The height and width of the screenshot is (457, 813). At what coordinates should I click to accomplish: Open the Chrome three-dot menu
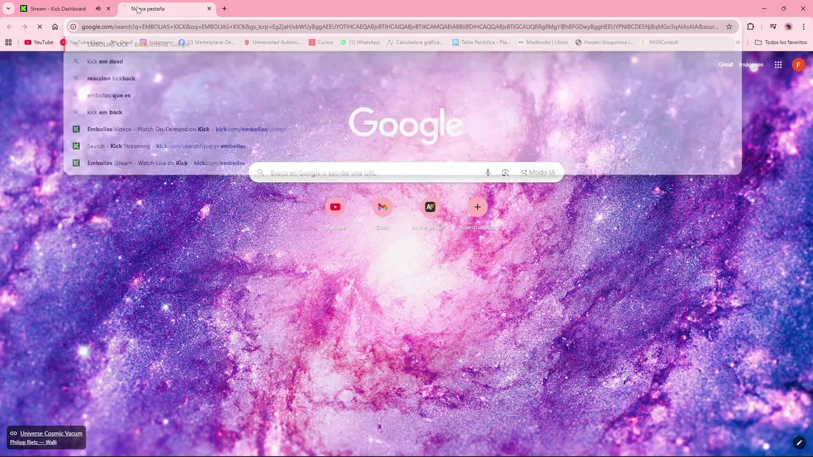[x=803, y=27]
